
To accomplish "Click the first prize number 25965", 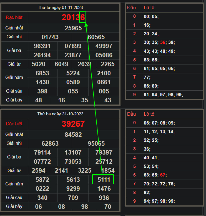I will pyautogui.click(x=73, y=28).
